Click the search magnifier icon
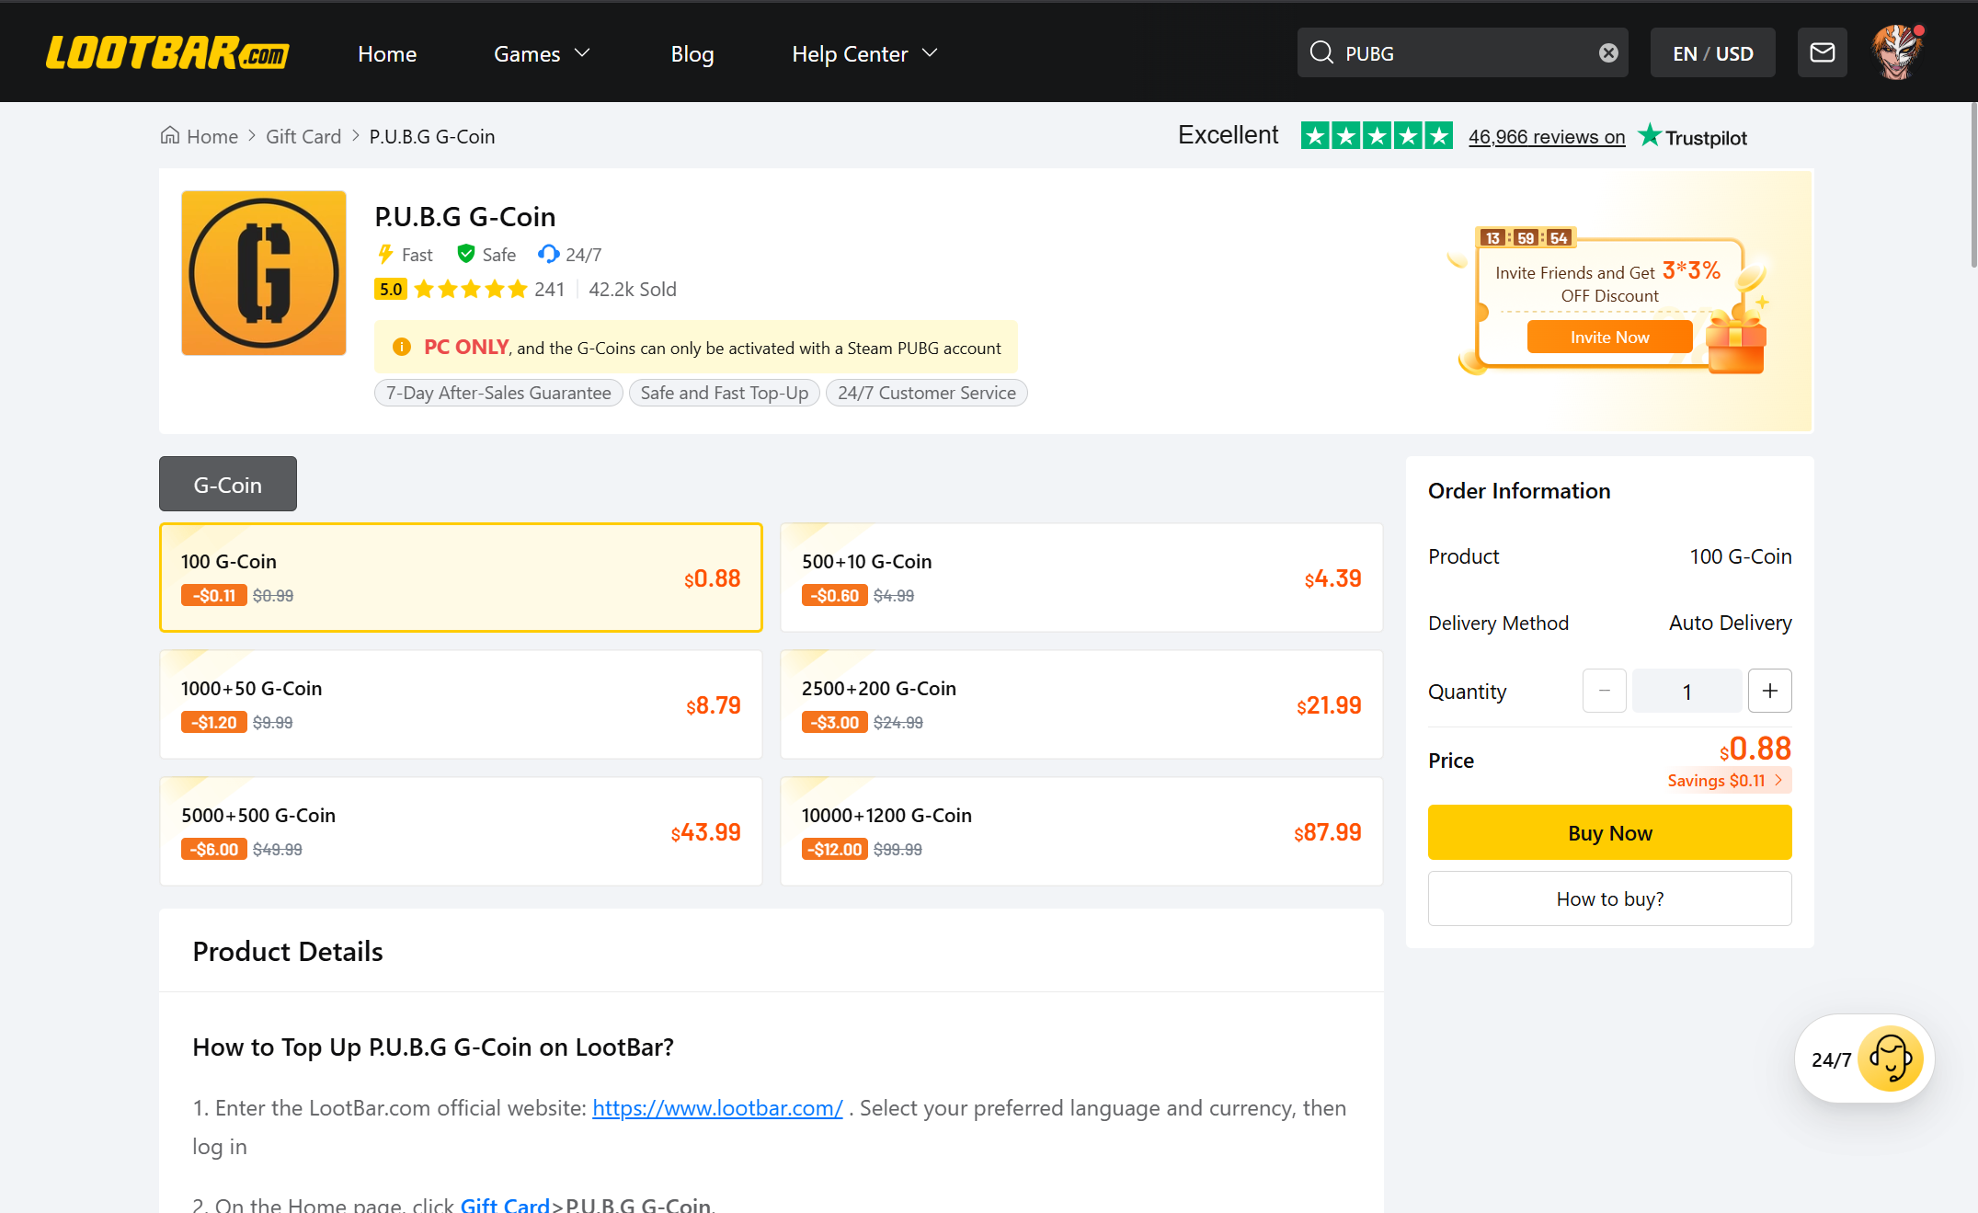This screenshot has height=1213, width=1978. pos(1321,52)
